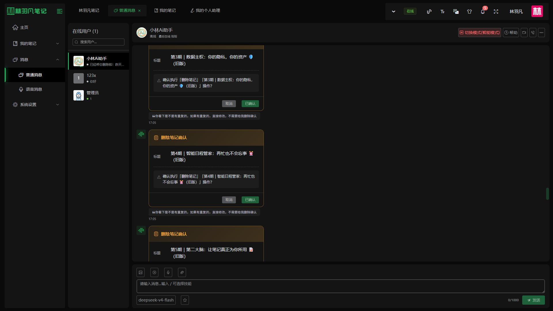This screenshot has width=553, height=311.
Task: Click the image upload icon
Action: [x=141, y=272]
